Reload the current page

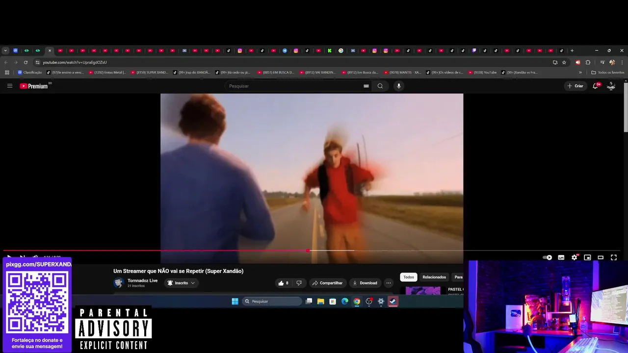pyautogui.click(x=26, y=62)
